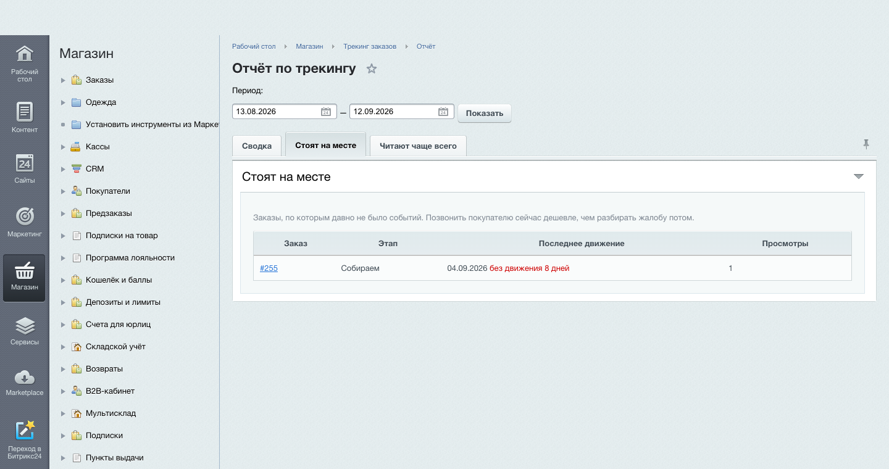889x469 pixels.
Task: Open B2B-кабинет menu item
Action: coord(110,391)
